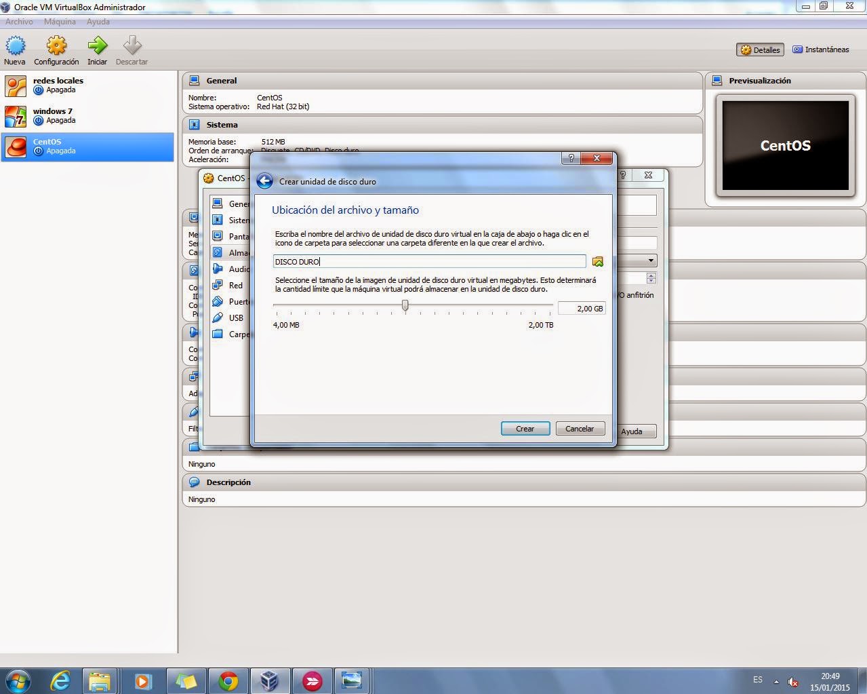
Task: Click VirtualBox icon in Windows taskbar
Action: 270,680
